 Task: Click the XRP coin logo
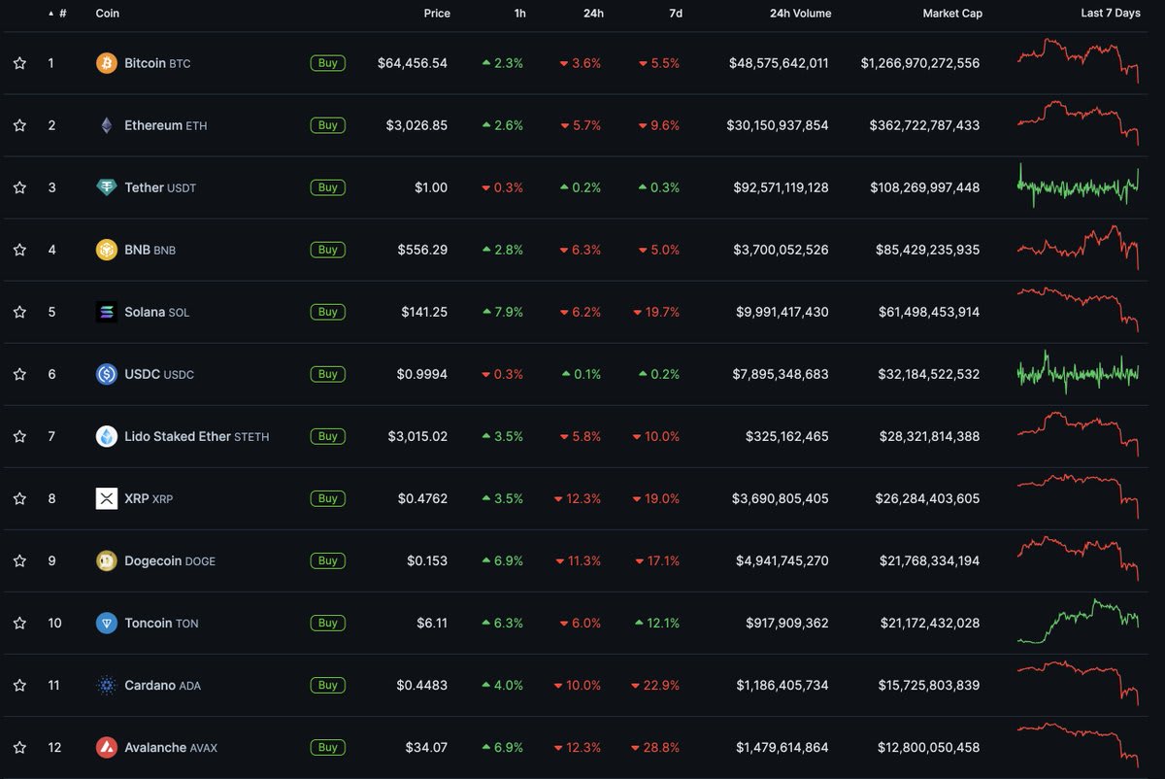[x=107, y=498]
